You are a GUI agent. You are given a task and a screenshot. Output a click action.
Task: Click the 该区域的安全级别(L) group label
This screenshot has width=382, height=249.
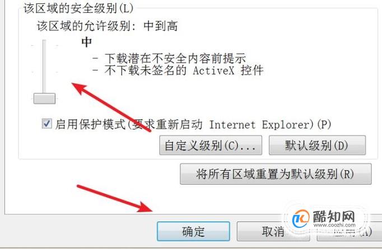(78, 8)
